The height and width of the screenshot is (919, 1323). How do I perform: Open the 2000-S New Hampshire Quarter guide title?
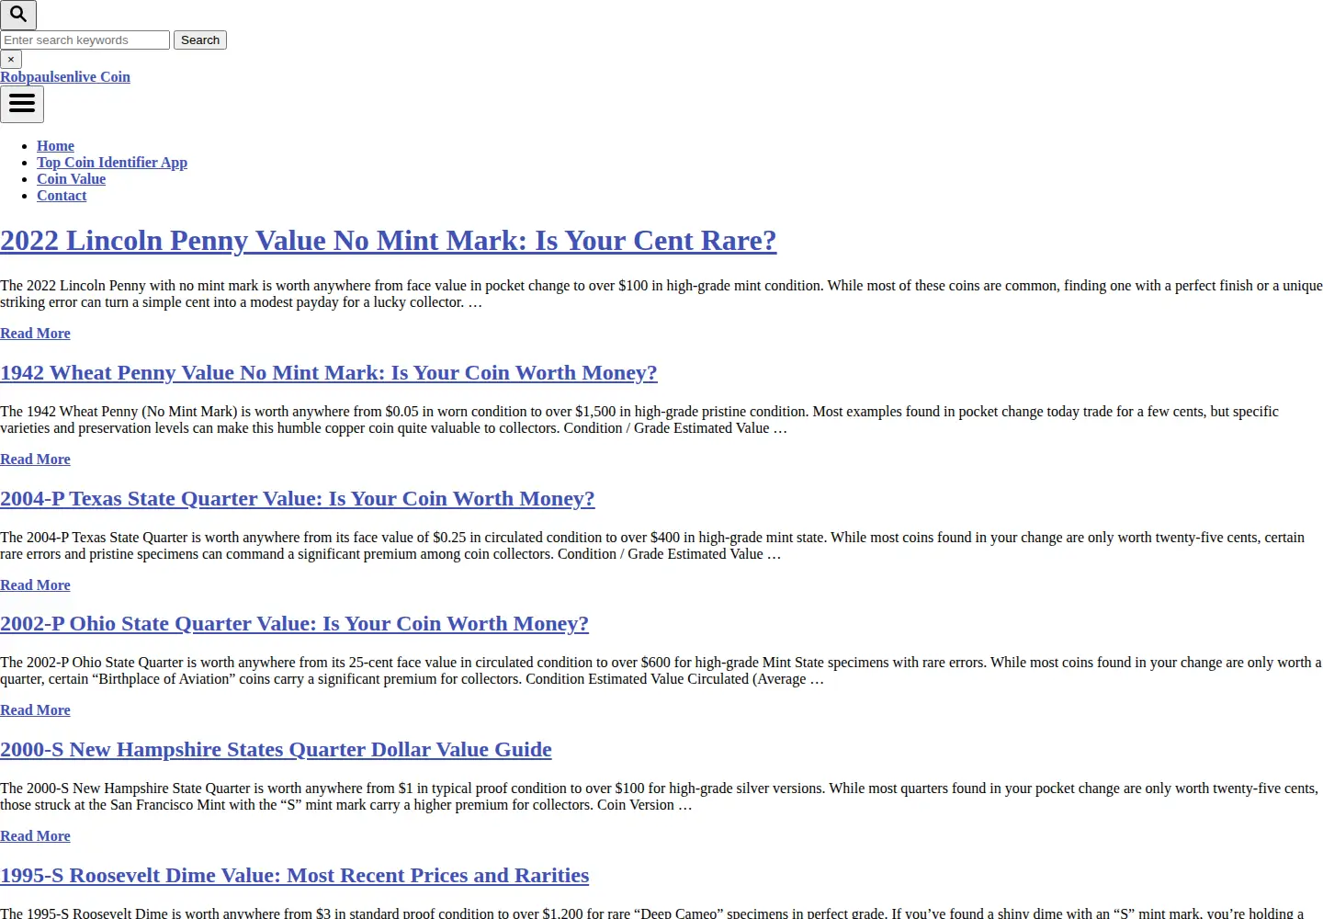tap(276, 750)
